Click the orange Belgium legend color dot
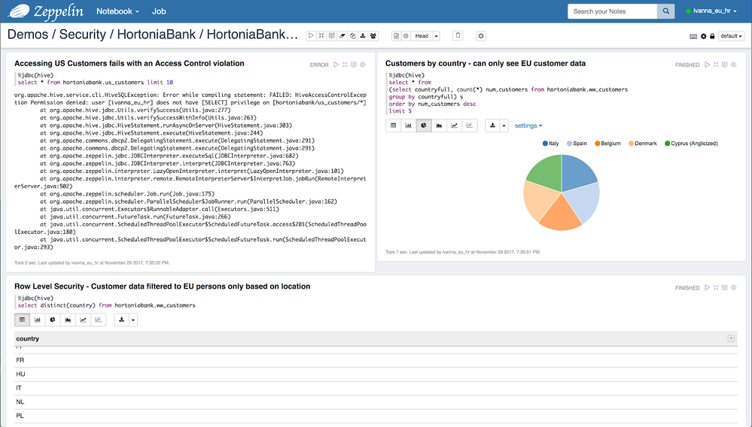Viewport: 752px width, 427px height. 597,144
